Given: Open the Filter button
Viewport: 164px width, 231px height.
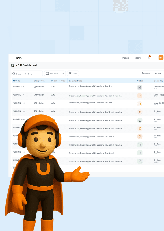Looking at the screenshot, I should click(x=73, y=73).
